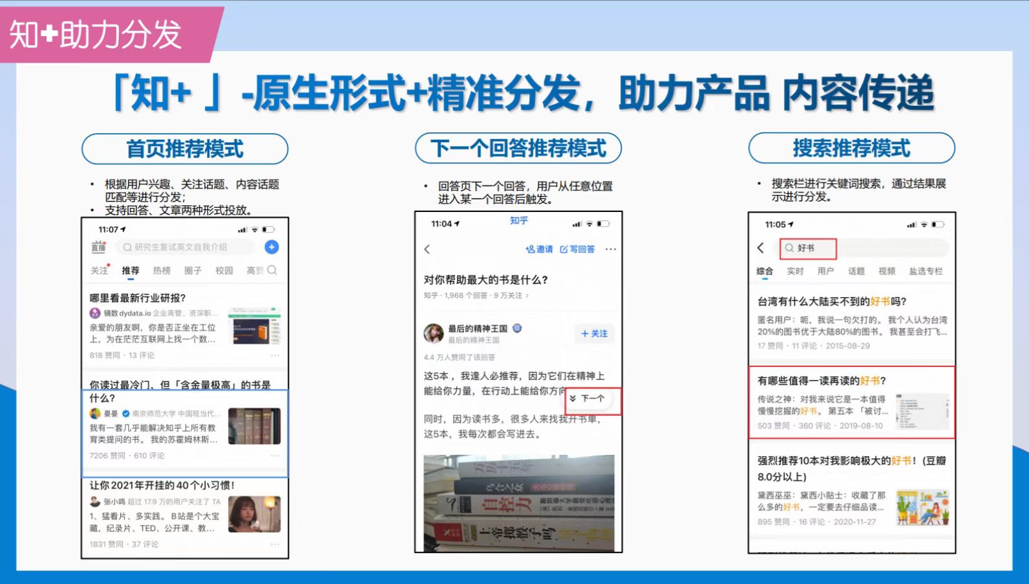Open 盐选专栏 results tab
The height and width of the screenshot is (584, 1029).
[x=926, y=271]
